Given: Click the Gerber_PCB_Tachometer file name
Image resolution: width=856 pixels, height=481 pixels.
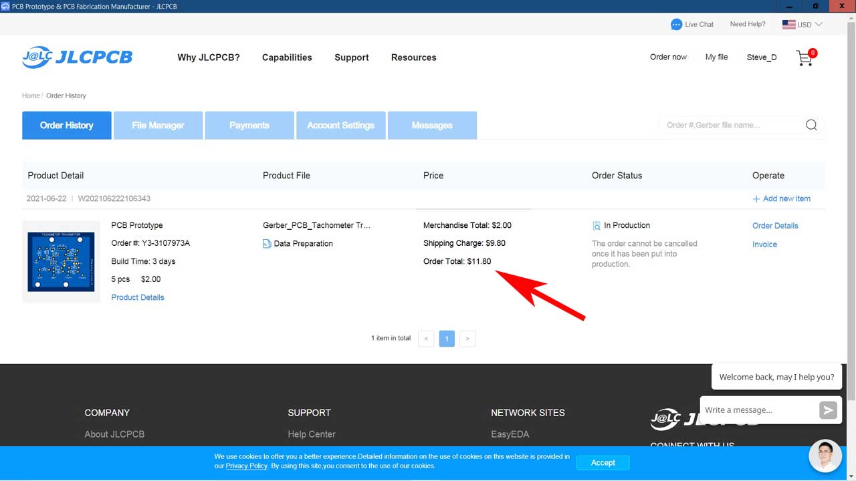Looking at the screenshot, I should coord(316,226).
